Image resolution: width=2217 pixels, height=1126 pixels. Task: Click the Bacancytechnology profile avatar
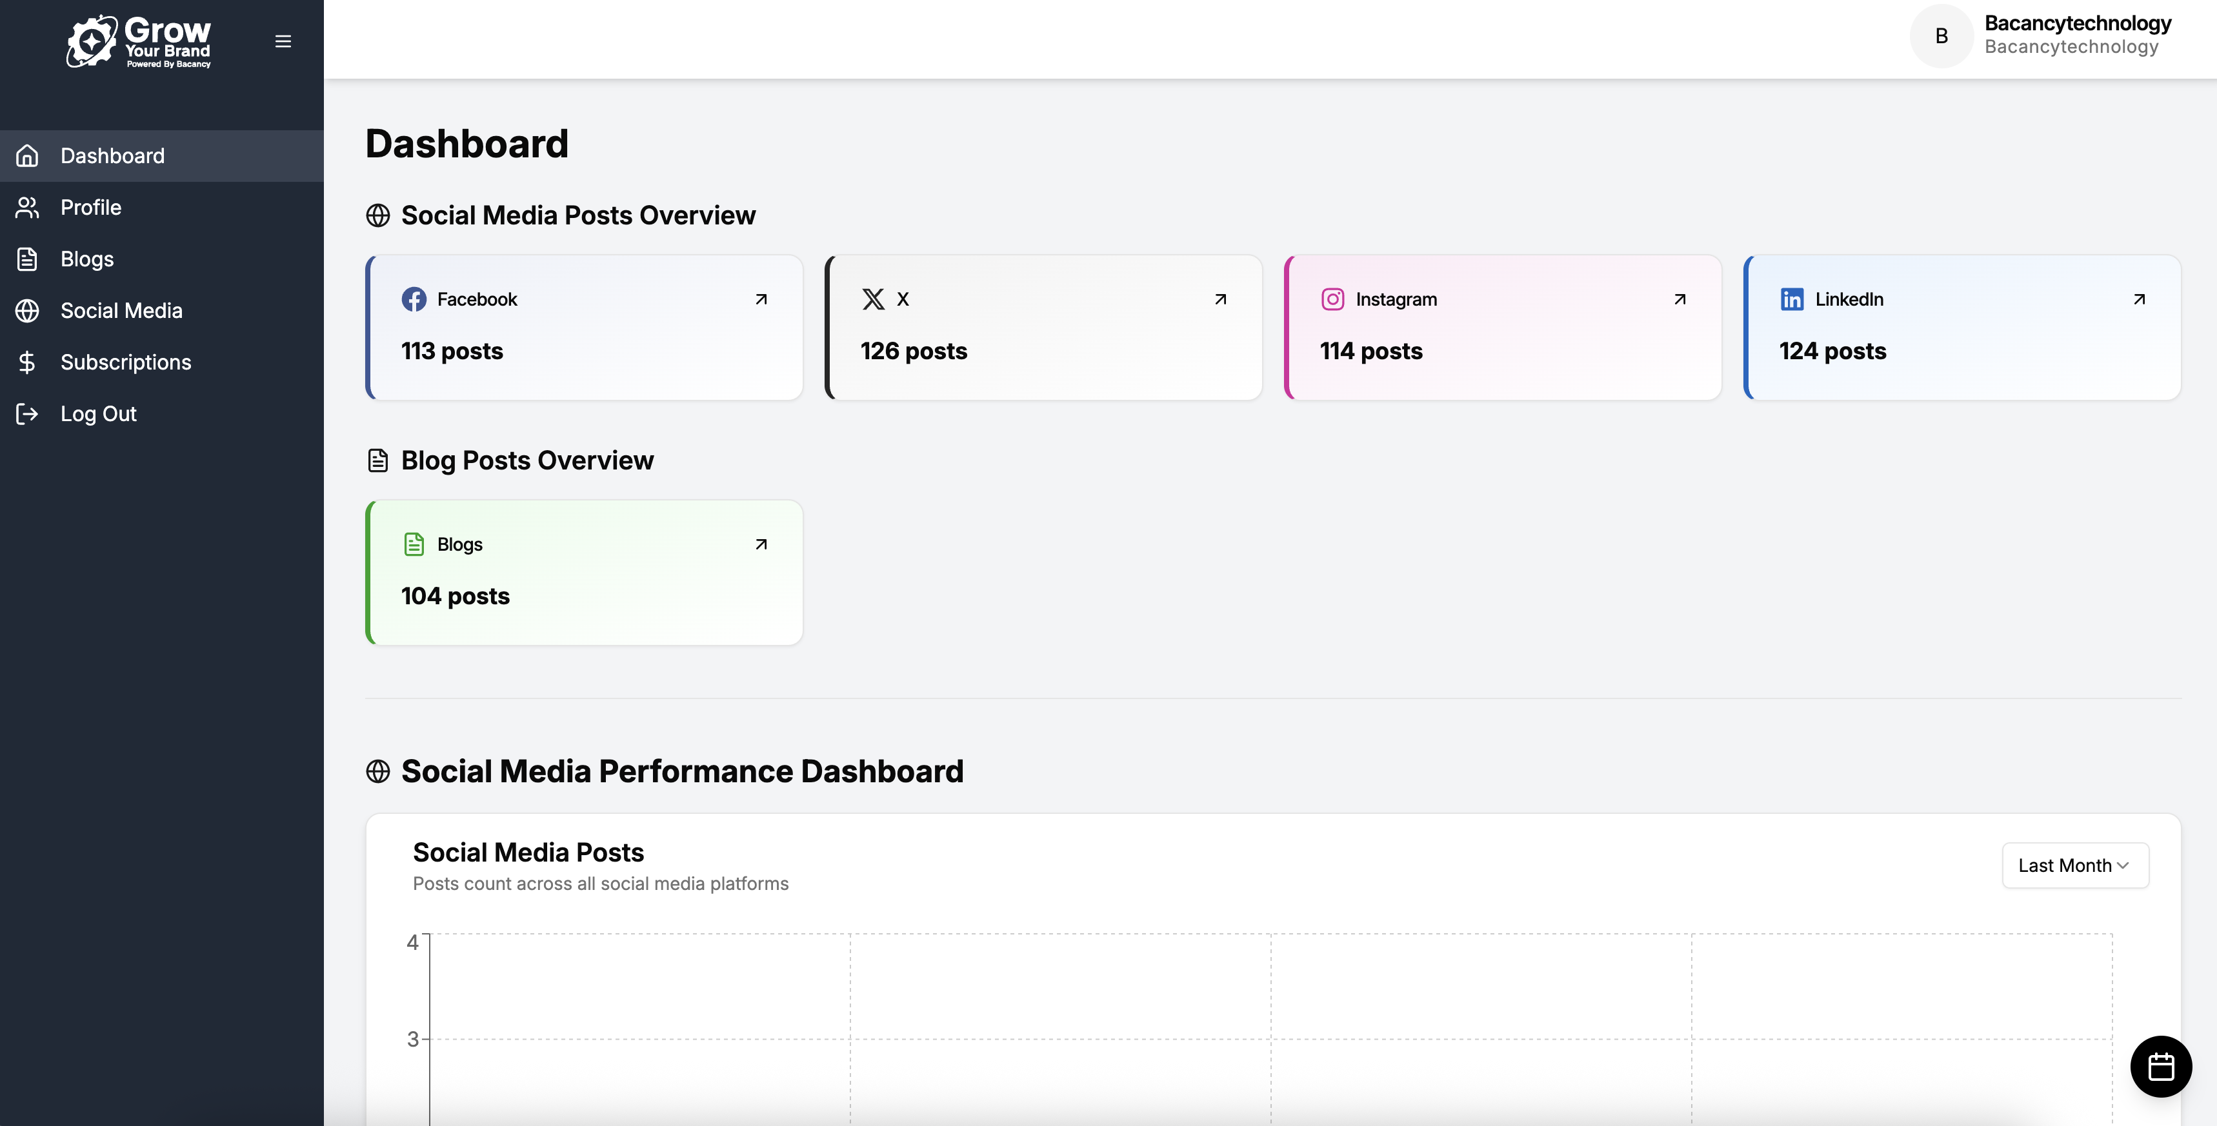[1941, 35]
